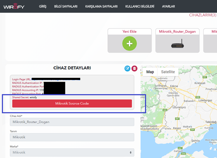217x158 pixels.
Task: Click the red trash delete icon
Action: (134, 68)
